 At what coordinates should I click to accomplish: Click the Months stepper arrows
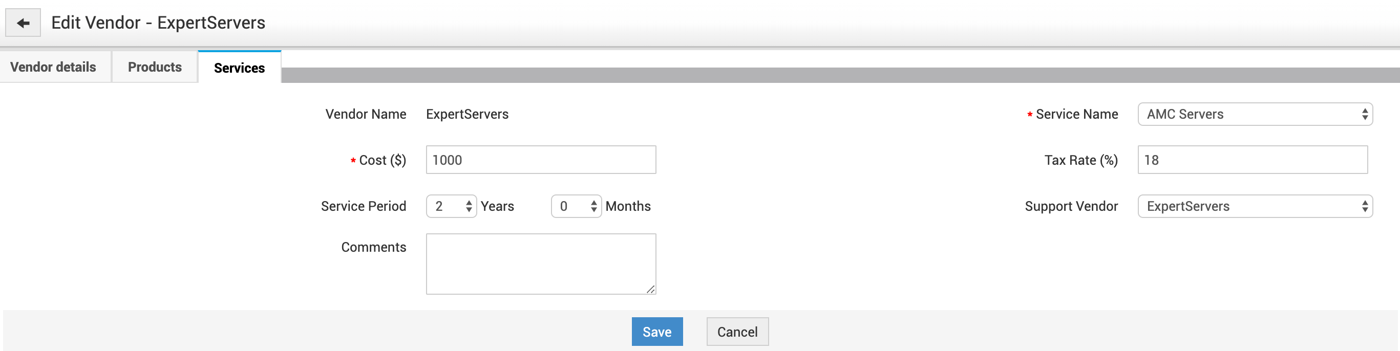[594, 207]
